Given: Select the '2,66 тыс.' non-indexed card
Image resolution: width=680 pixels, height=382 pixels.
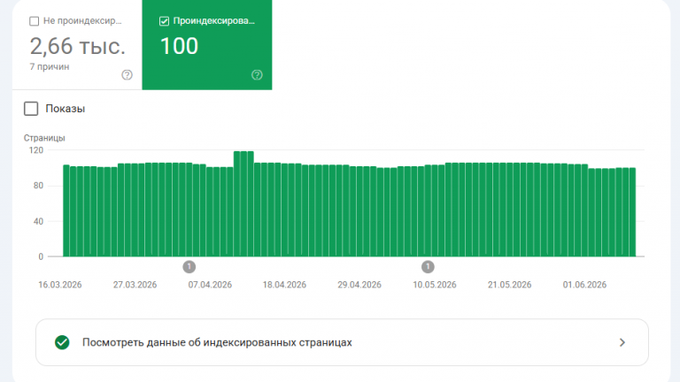Looking at the screenshot, I should click(x=77, y=45).
